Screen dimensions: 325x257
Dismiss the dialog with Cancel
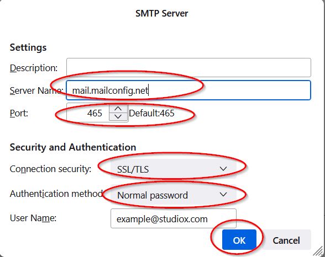(286, 240)
